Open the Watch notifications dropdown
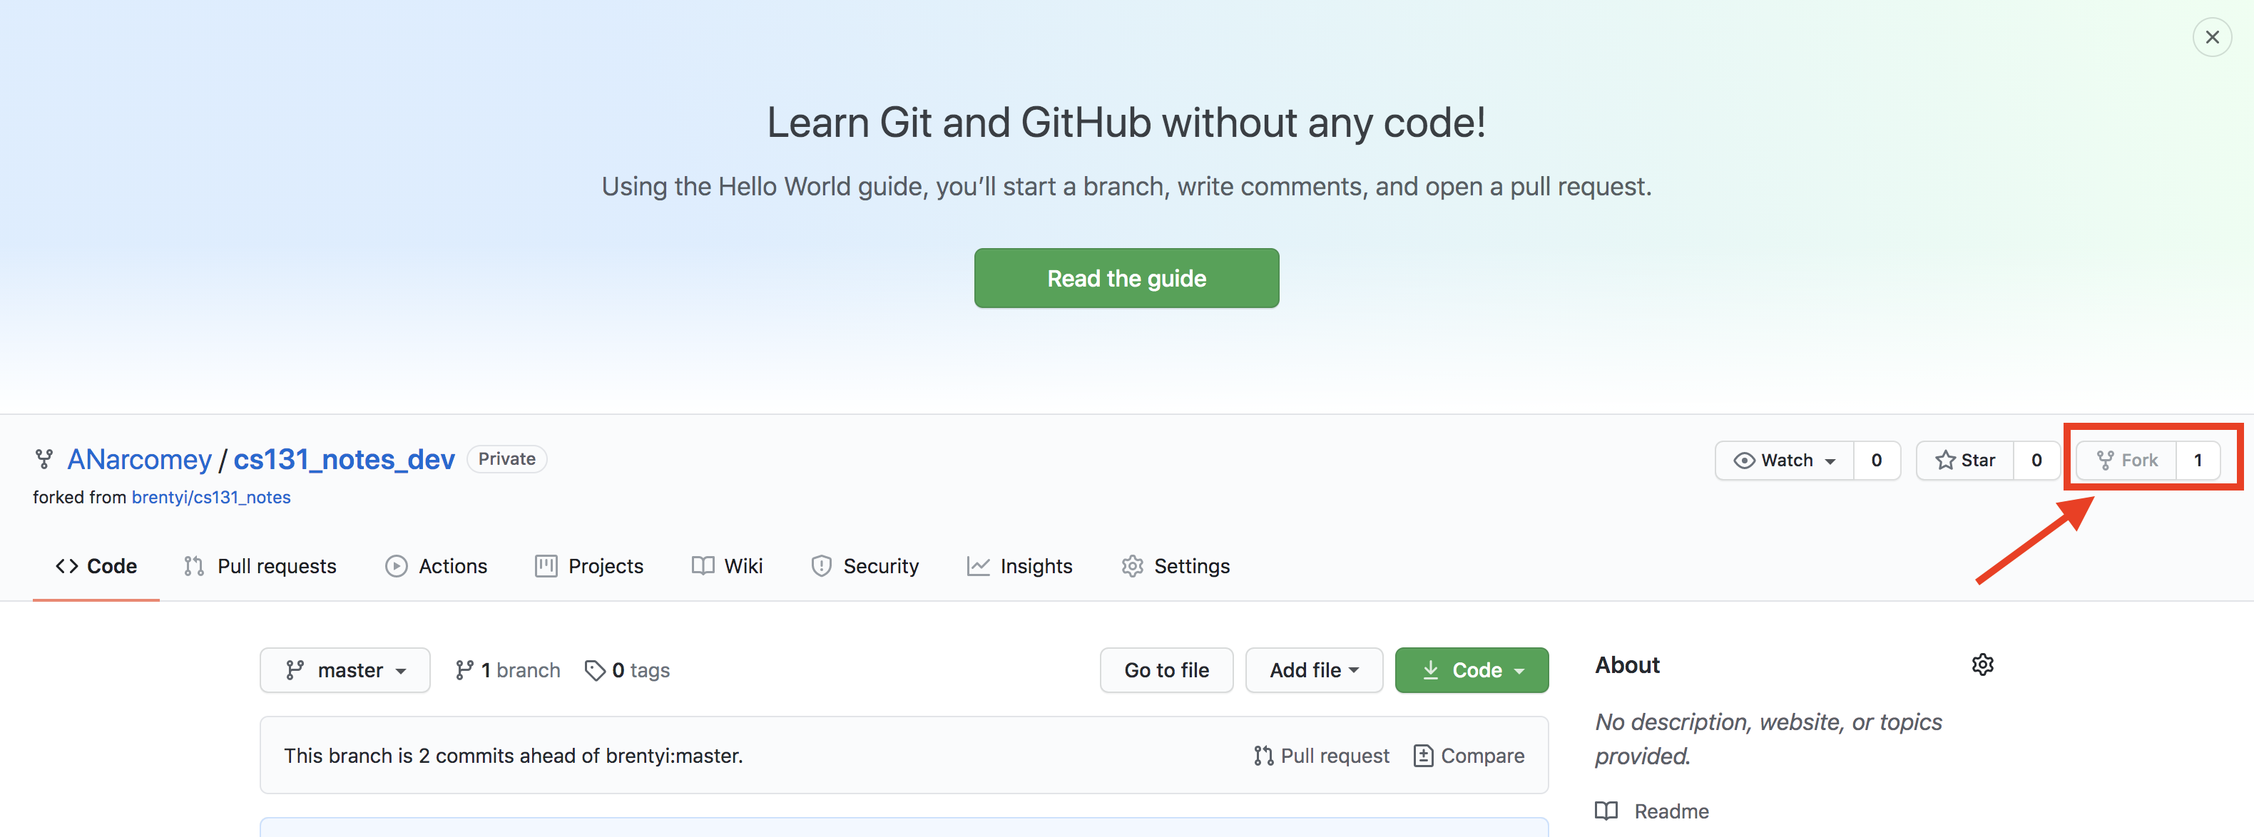2254x837 pixels. tap(1784, 460)
